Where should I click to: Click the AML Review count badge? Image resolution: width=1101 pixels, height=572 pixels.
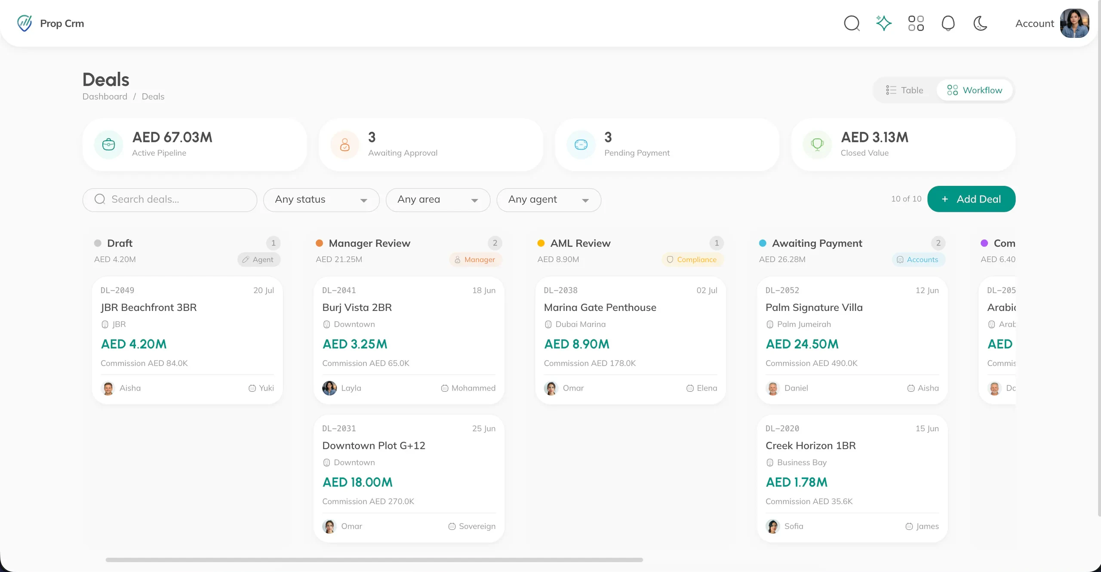pos(717,243)
